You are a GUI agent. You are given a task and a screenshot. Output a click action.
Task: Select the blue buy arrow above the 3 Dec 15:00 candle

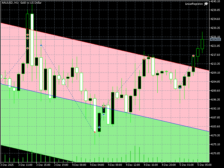tap(41, 45)
